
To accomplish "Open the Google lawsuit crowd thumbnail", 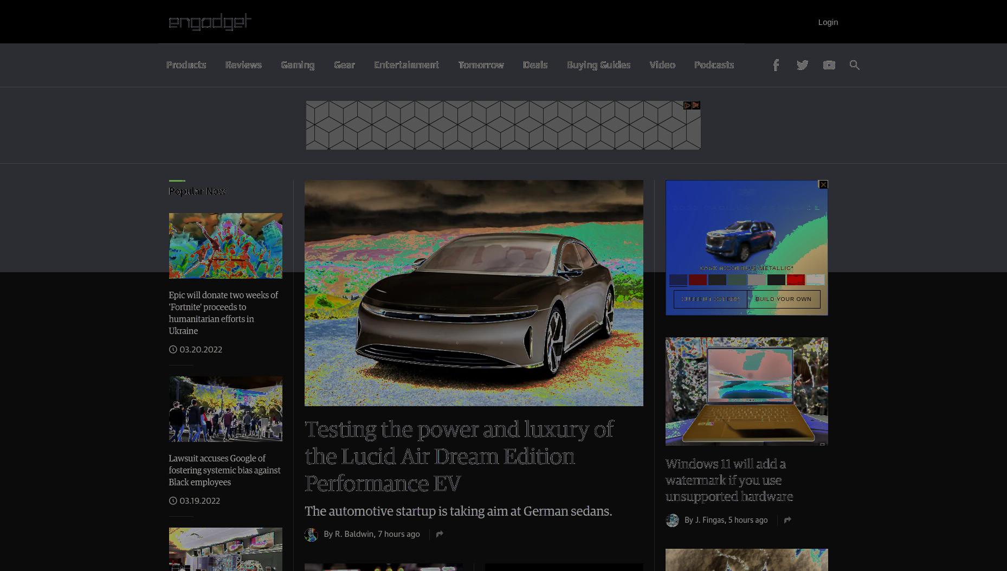I will pyautogui.click(x=225, y=409).
